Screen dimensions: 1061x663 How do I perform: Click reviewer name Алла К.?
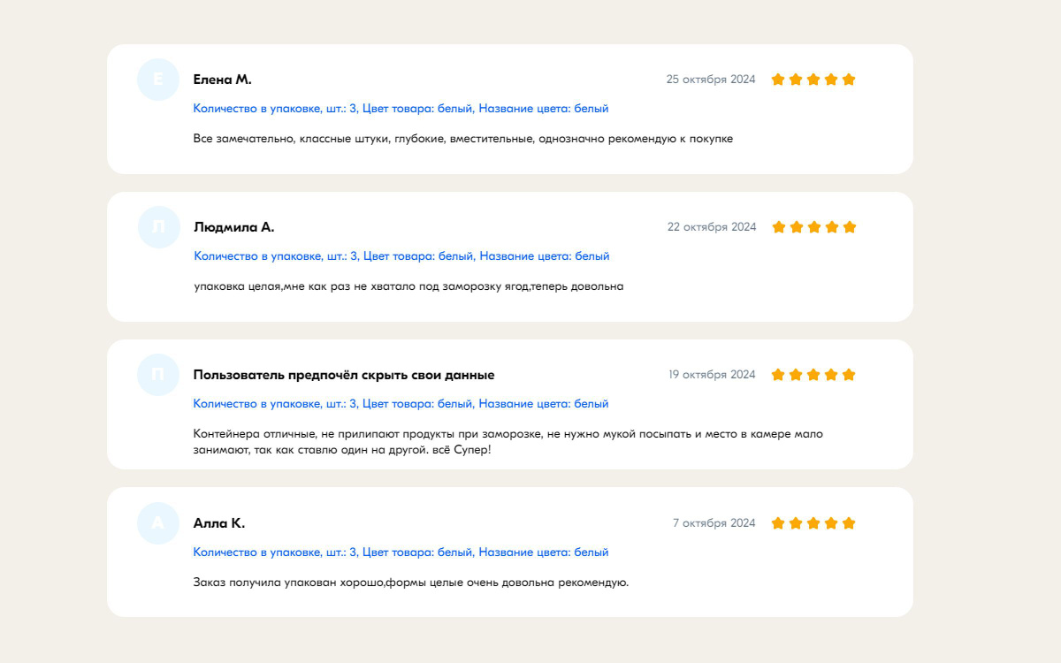[x=219, y=523]
